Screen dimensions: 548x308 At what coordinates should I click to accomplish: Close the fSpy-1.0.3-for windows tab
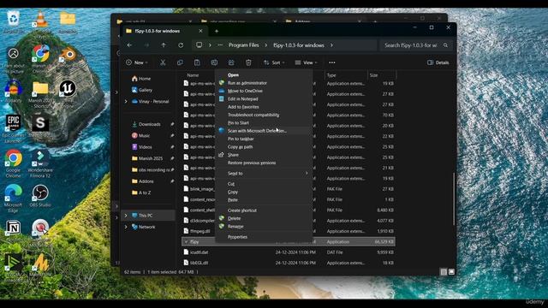(x=200, y=31)
